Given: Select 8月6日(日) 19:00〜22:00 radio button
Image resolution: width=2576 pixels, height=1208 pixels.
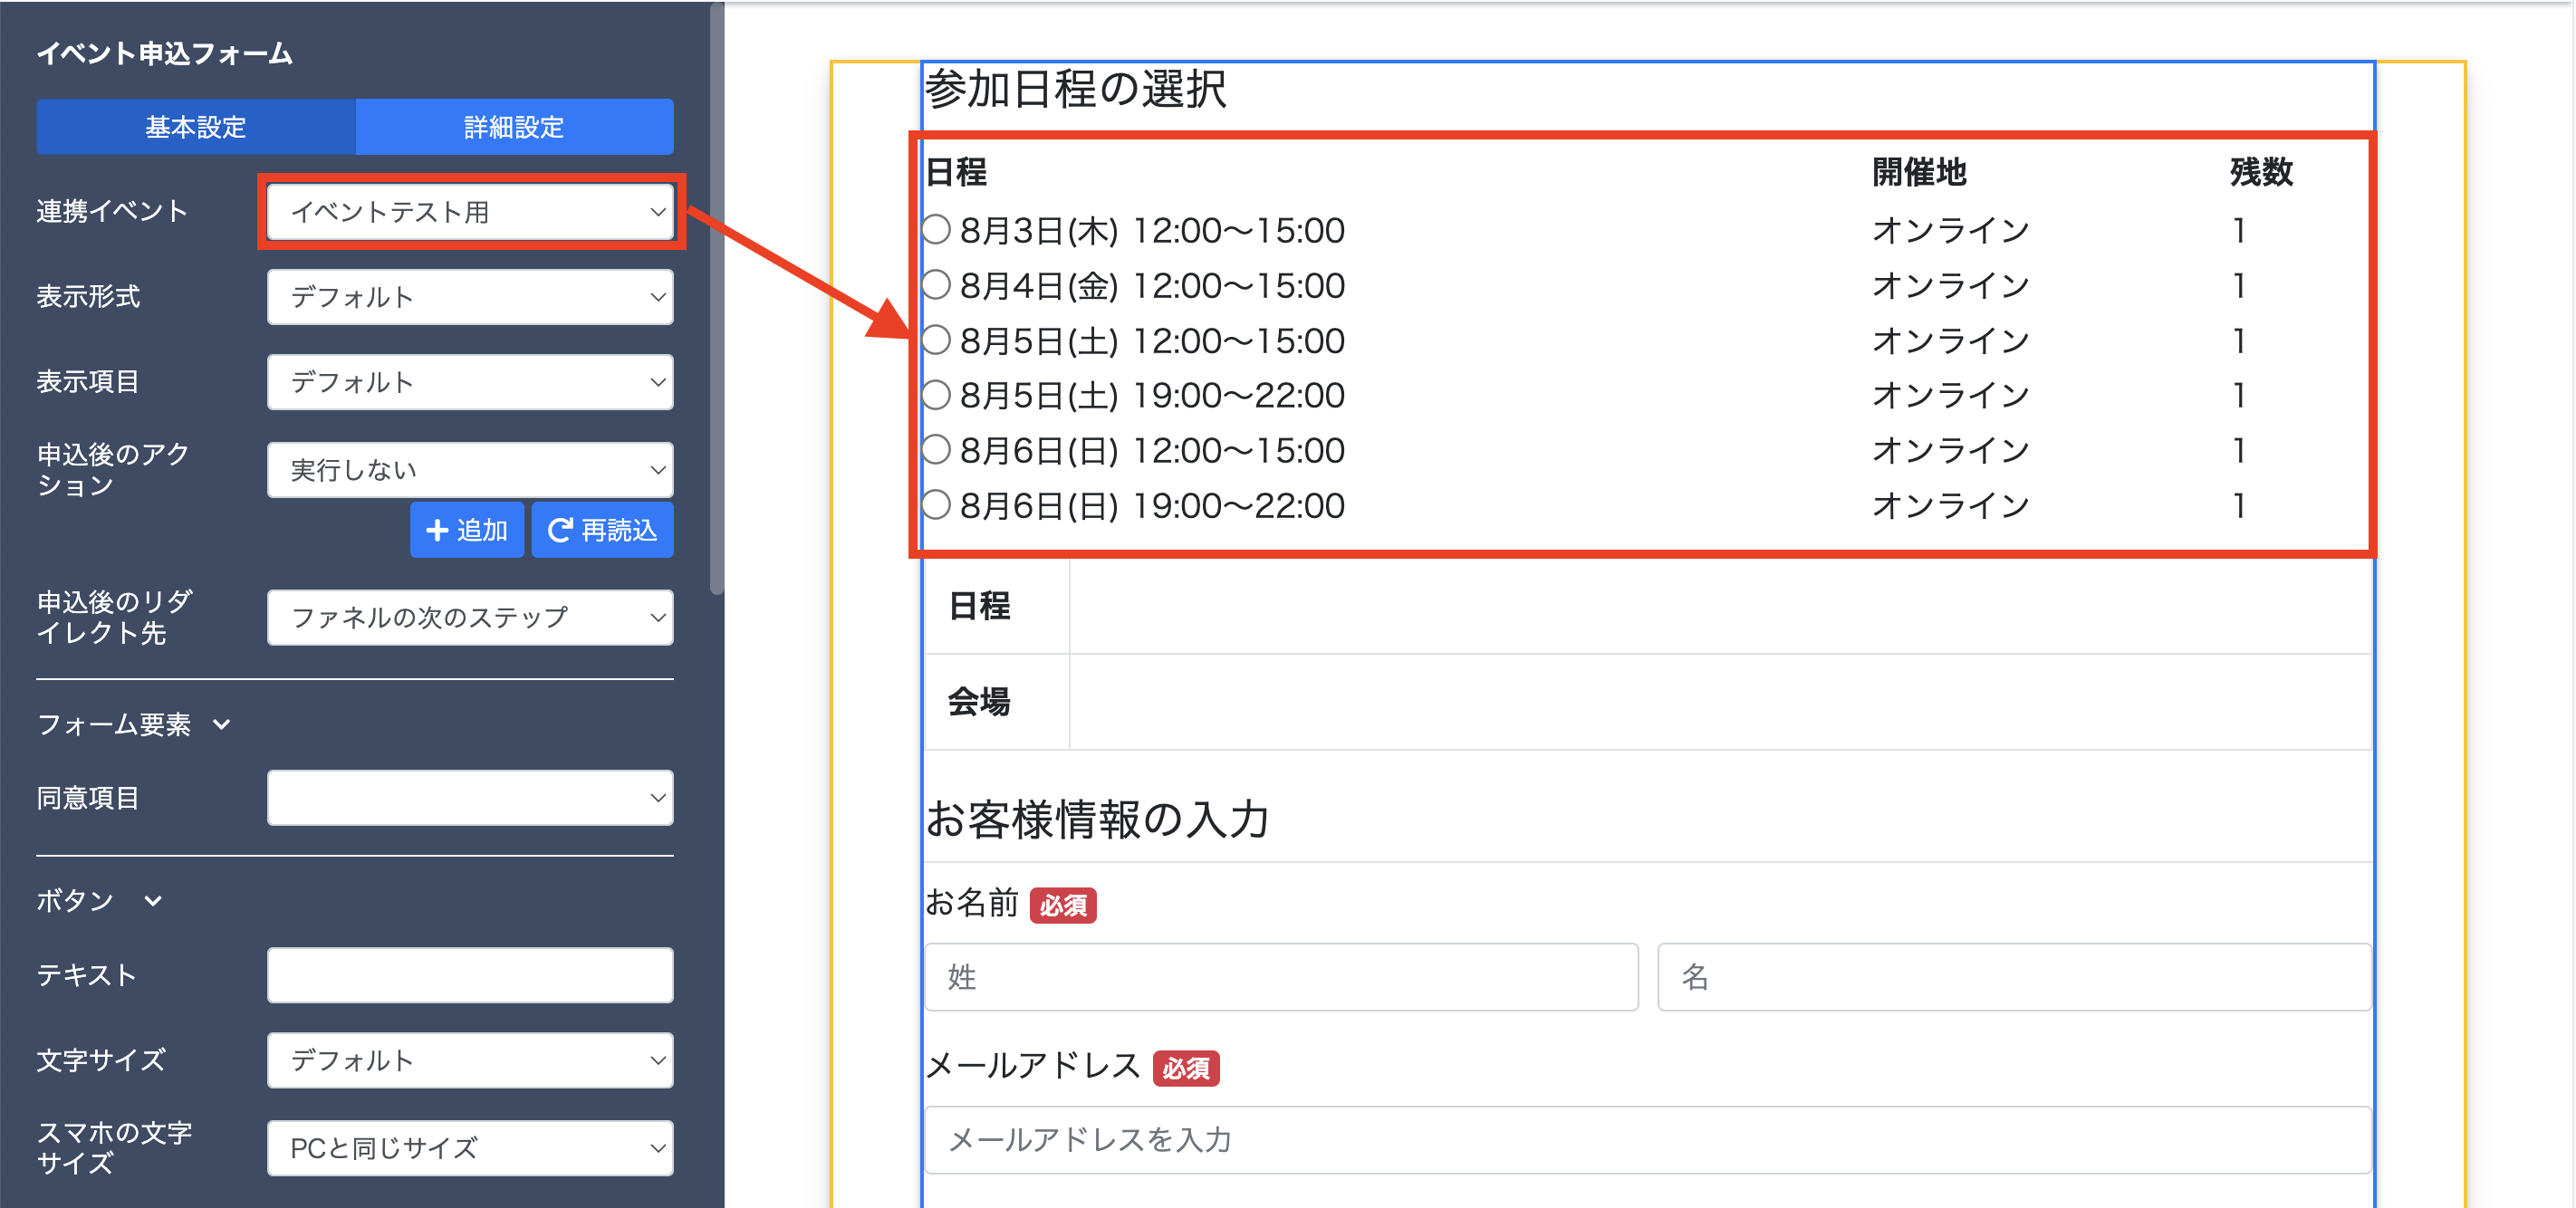Looking at the screenshot, I should (x=936, y=505).
